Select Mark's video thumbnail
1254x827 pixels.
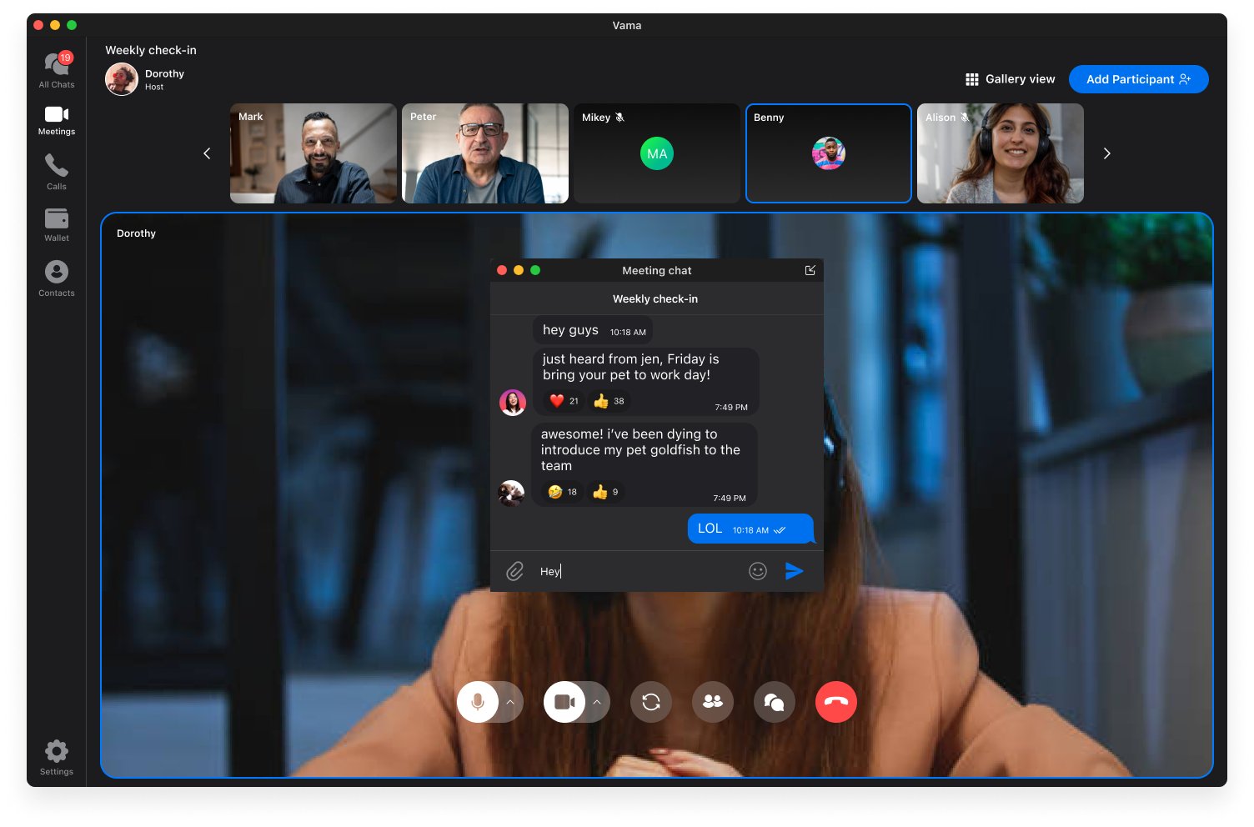(x=313, y=153)
